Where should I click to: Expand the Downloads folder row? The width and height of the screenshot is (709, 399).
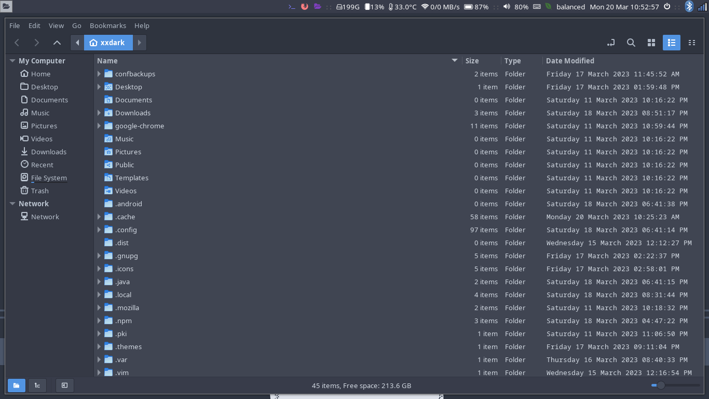coord(99,113)
